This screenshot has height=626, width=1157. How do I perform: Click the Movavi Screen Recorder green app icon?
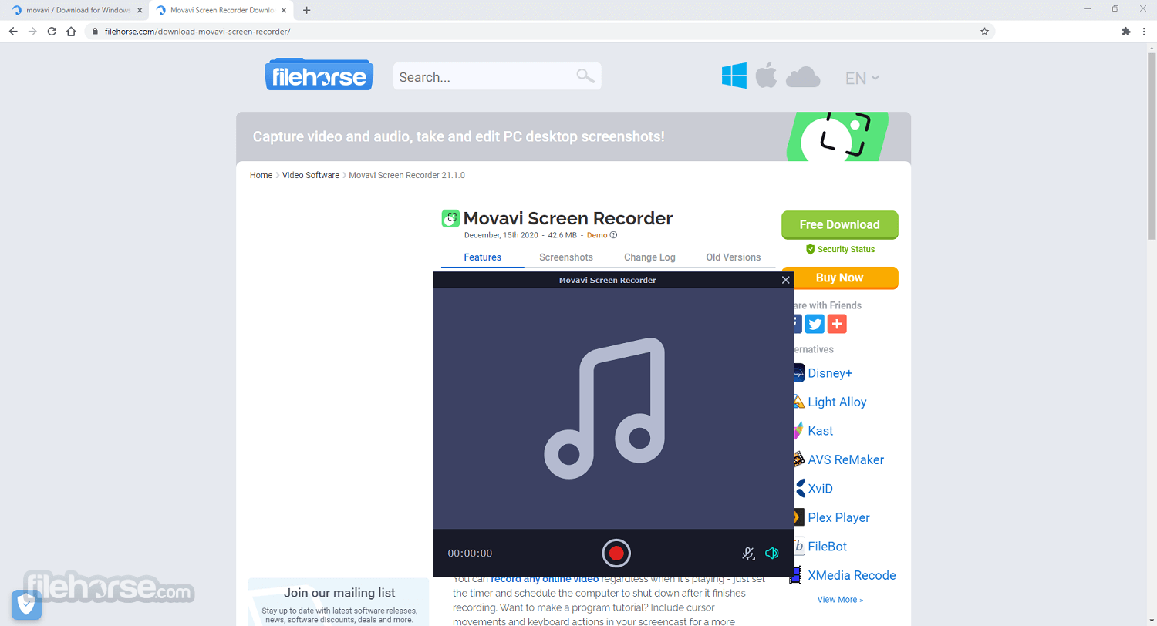tap(450, 218)
